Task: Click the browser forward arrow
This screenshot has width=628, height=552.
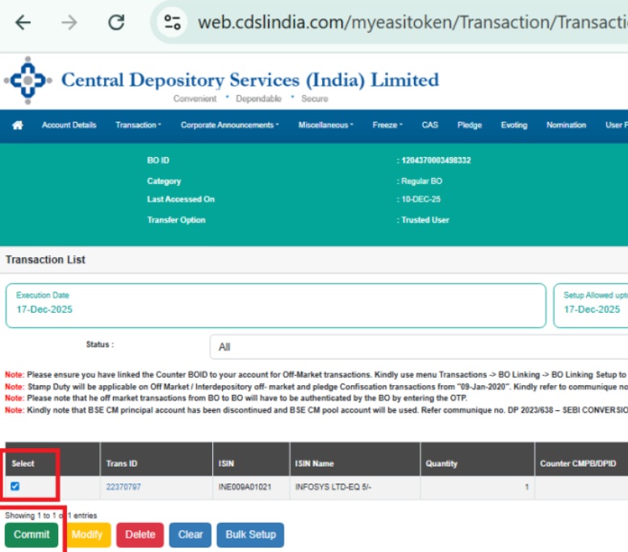Action: (x=69, y=23)
